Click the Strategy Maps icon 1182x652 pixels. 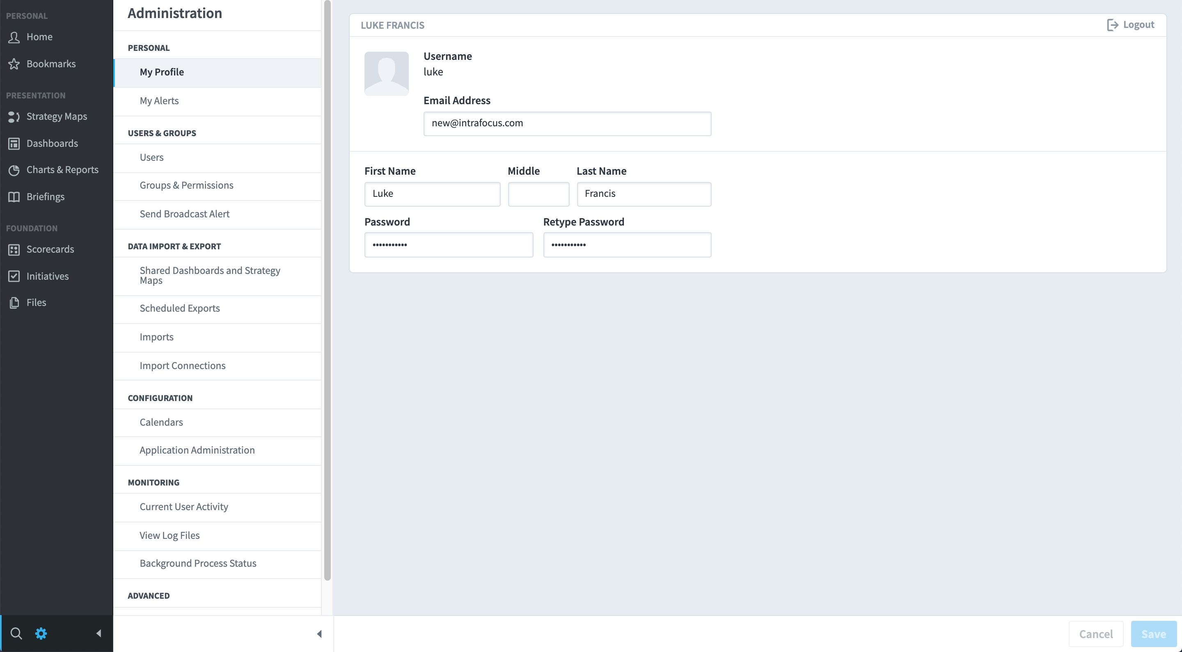[14, 117]
